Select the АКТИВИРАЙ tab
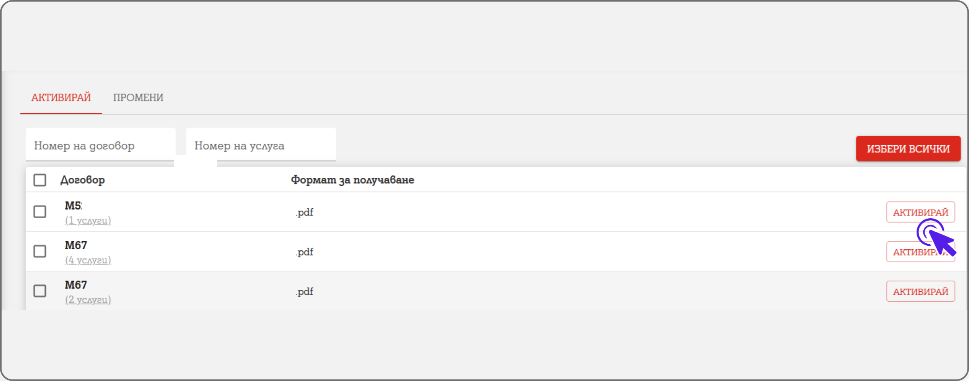This screenshot has height=381, width=969. (61, 98)
